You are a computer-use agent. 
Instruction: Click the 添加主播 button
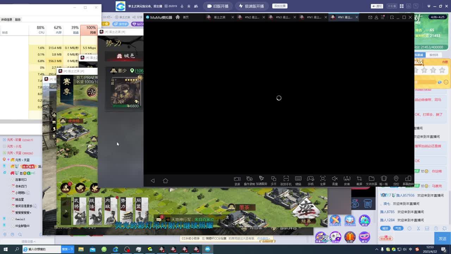(x=280, y=6)
